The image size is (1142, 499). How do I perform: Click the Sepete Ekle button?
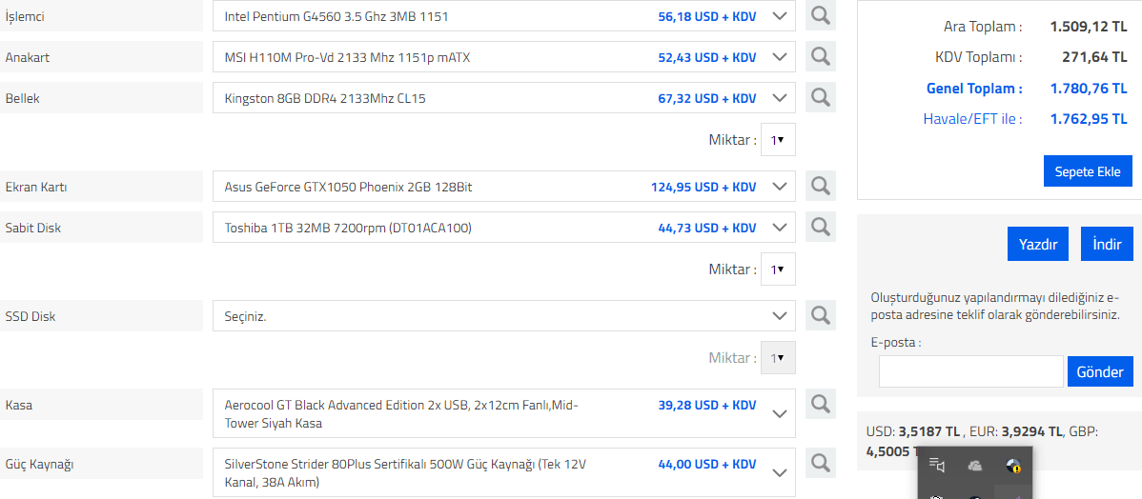tap(1088, 172)
